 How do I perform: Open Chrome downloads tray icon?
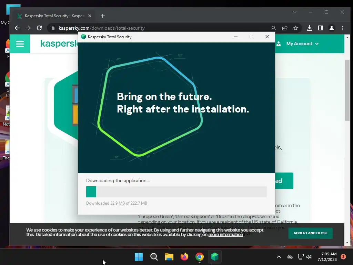[x=310, y=28]
